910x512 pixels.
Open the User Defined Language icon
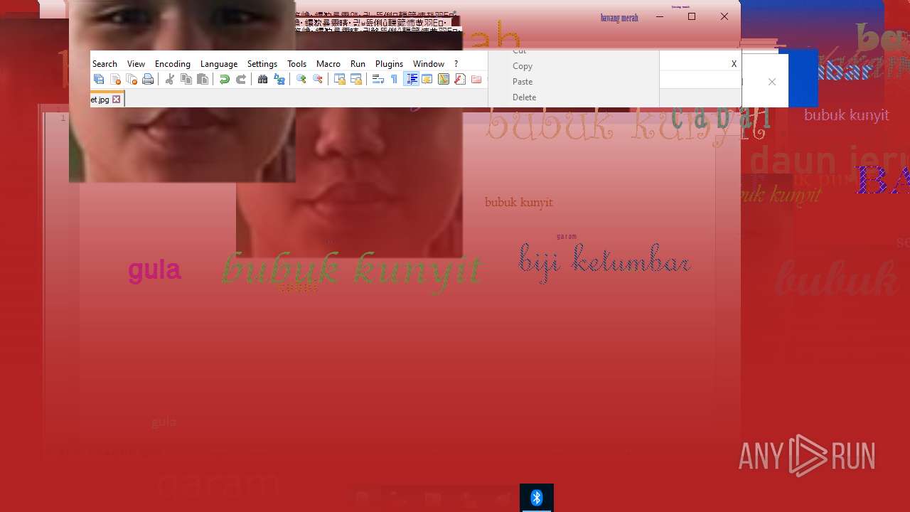(x=427, y=79)
